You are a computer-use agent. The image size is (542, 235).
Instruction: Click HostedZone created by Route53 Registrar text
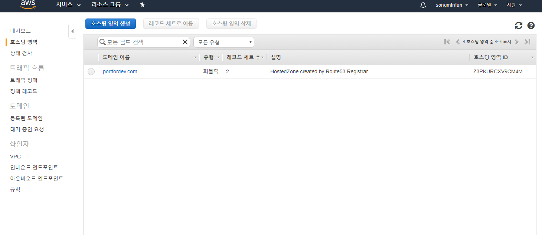(x=319, y=71)
